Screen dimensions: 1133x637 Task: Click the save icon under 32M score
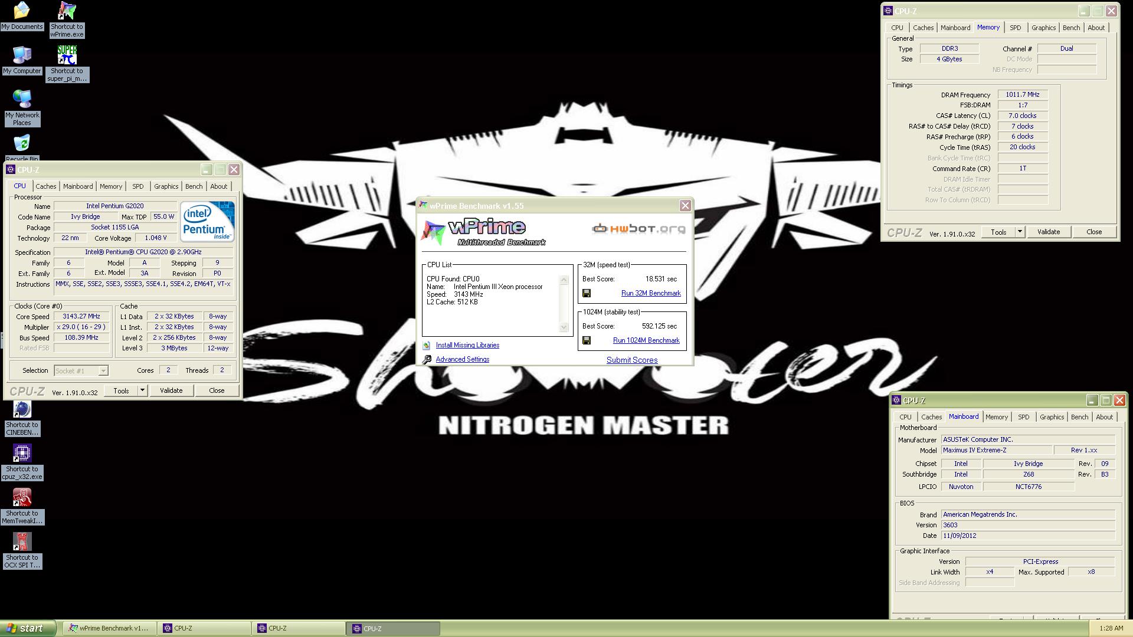(x=587, y=293)
